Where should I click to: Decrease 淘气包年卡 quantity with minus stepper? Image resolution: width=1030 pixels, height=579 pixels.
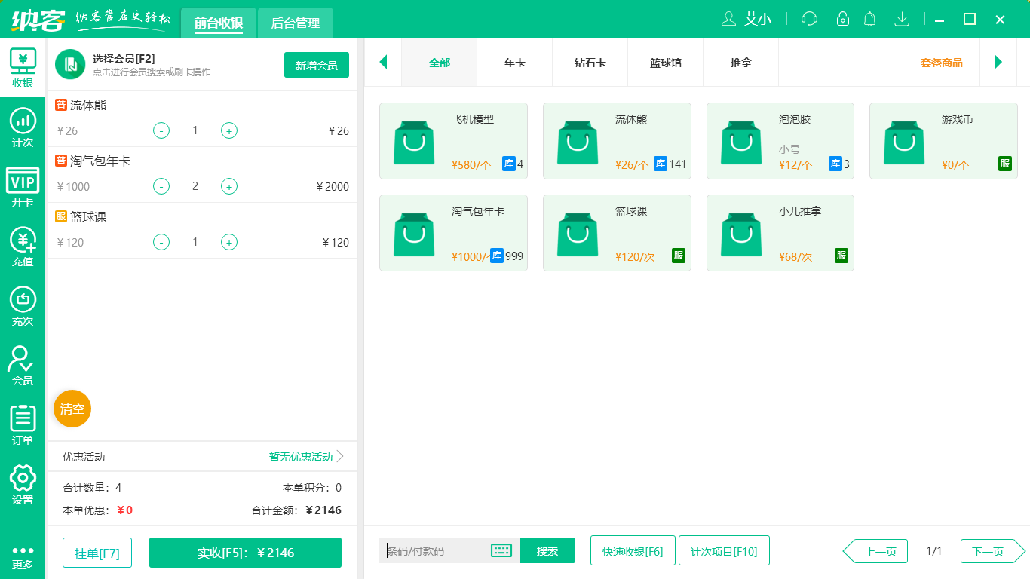pos(161,186)
